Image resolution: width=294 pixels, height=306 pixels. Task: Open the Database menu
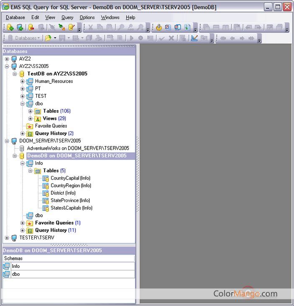coord(15,17)
